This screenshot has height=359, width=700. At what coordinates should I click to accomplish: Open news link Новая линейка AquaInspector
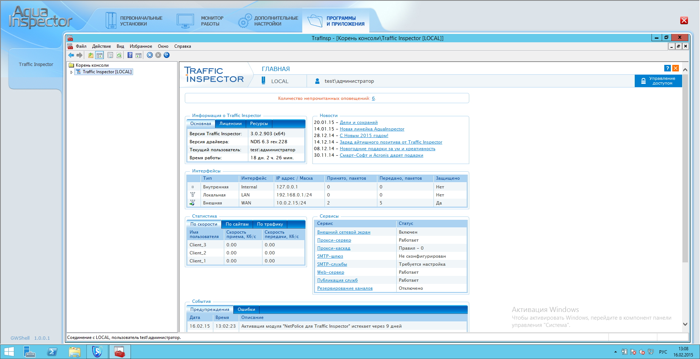[372, 129]
